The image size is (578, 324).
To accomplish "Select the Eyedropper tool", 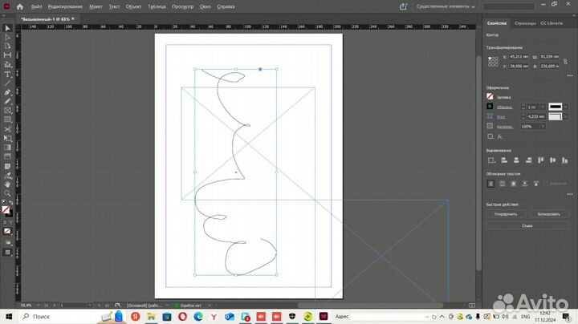I will click(7, 176).
